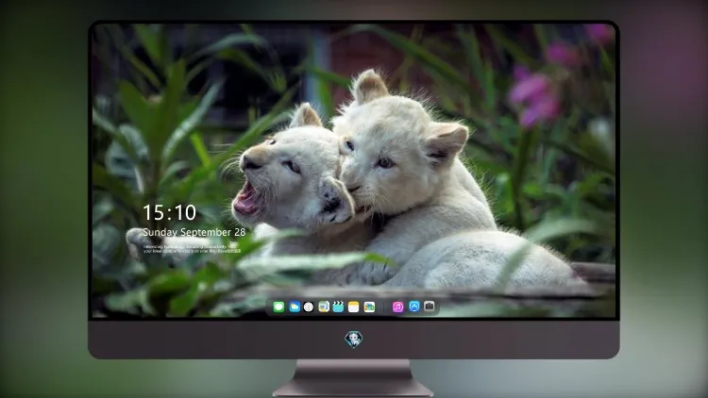Screen dimensions: 708x398
Task: Open the green Messages app in dock
Action: (278, 307)
